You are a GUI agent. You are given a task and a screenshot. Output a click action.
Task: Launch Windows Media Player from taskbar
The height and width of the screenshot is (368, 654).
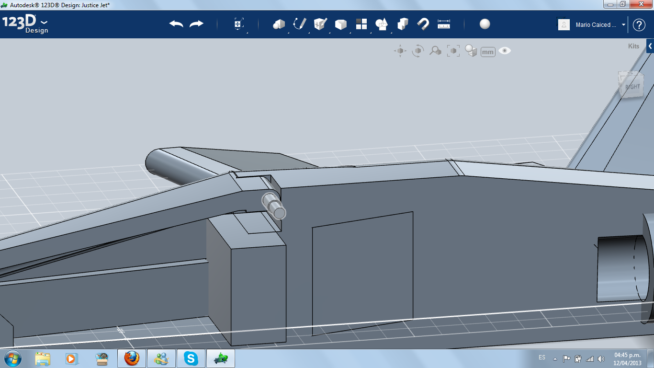coord(71,358)
